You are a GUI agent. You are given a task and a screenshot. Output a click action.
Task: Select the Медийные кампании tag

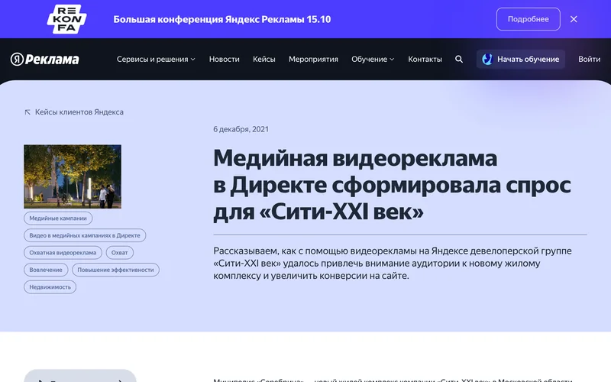coord(58,219)
